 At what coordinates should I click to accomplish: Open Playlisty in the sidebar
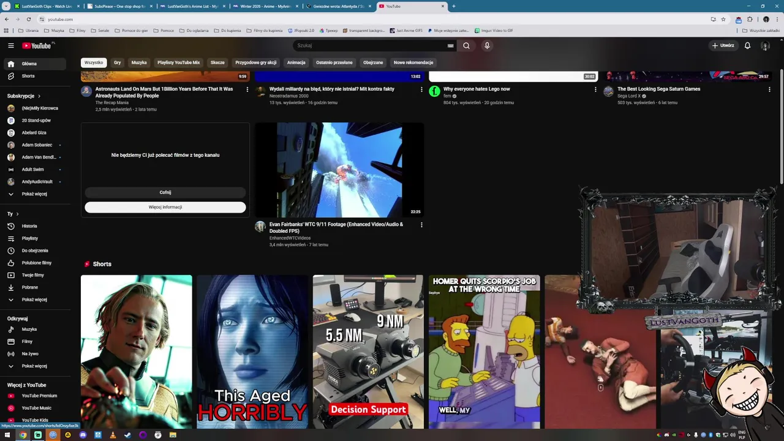36,238
